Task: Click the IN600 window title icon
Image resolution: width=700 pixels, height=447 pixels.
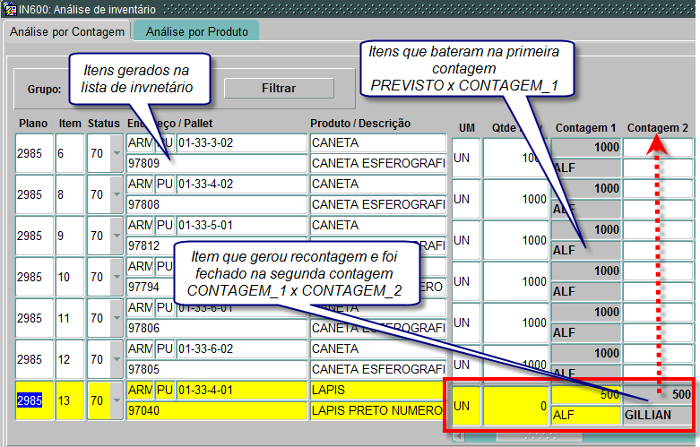Action: tap(9, 9)
